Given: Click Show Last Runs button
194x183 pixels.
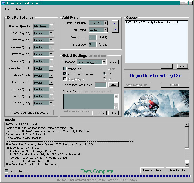Looking at the screenshot, I should click(152, 170).
